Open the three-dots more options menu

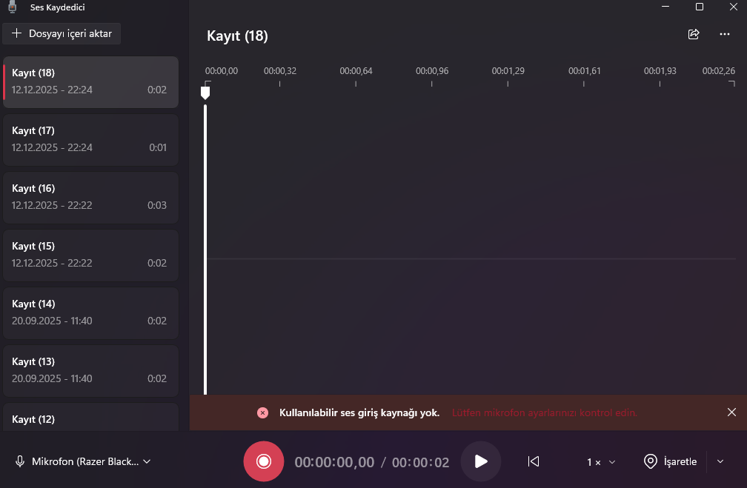point(725,34)
